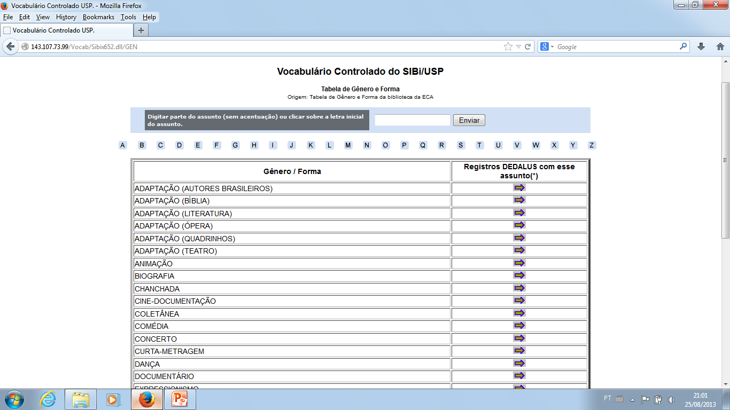Click the arrow icon for ADAPTAÇÃO (BÍBLIA)
This screenshot has width=730, height=410.
click(519, 200)
